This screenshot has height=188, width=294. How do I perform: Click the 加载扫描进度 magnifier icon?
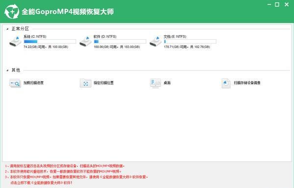pyautogui.click(x=15, y=83)
